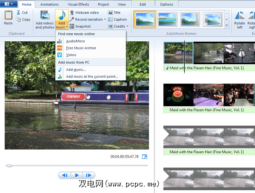
Task: Switch to the Animations tab
Action: 49,4
